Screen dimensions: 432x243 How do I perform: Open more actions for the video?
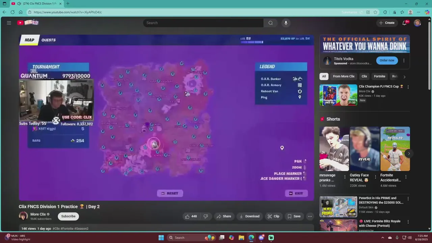click(310, 216)
